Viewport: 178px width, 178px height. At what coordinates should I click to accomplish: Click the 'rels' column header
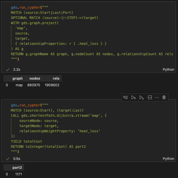pos(56,79)
